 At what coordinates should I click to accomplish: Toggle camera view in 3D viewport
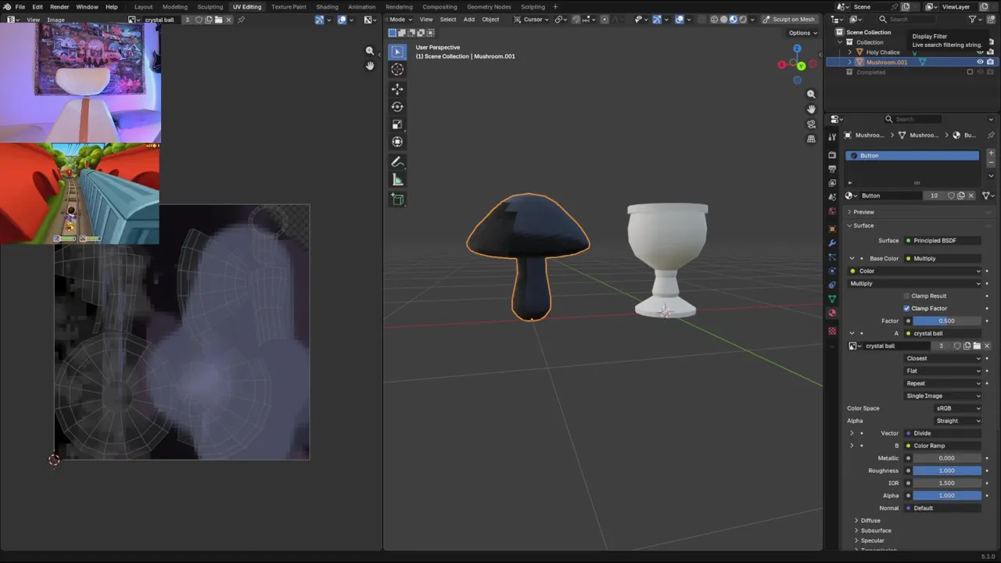tap(811, 124)
